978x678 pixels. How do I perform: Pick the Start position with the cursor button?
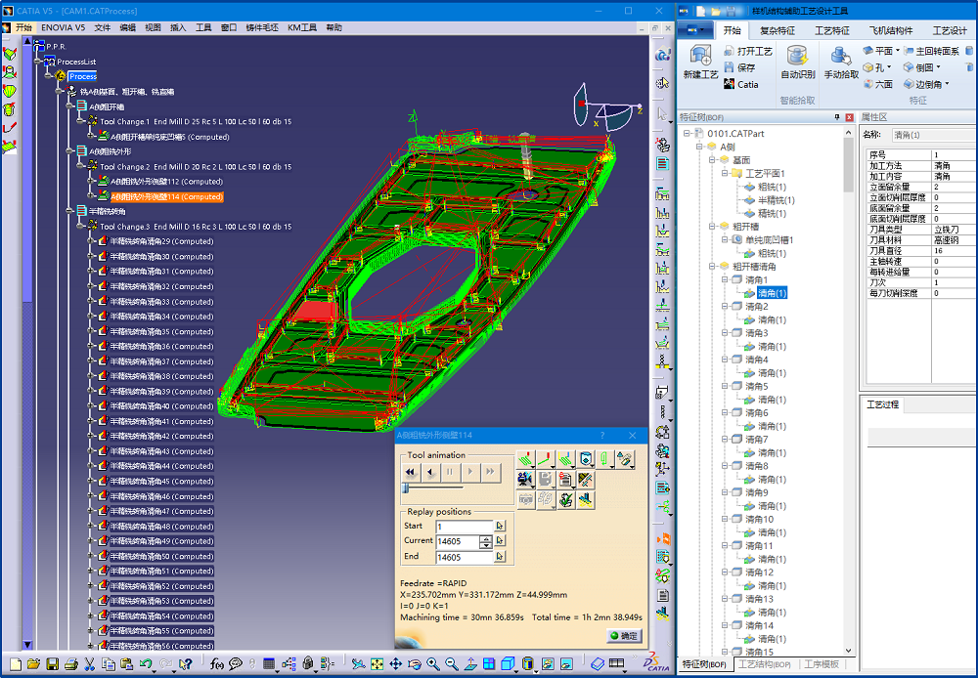pyautogui.click(x=500, y=526)
